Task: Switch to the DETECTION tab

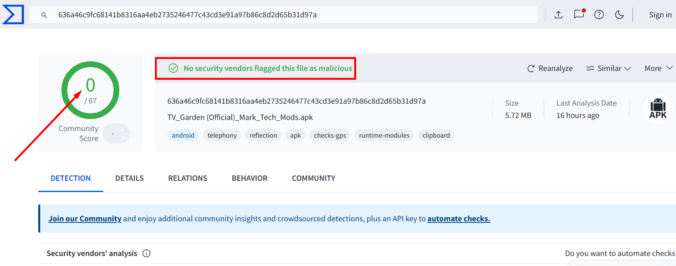Action: [x=71, y=178]
